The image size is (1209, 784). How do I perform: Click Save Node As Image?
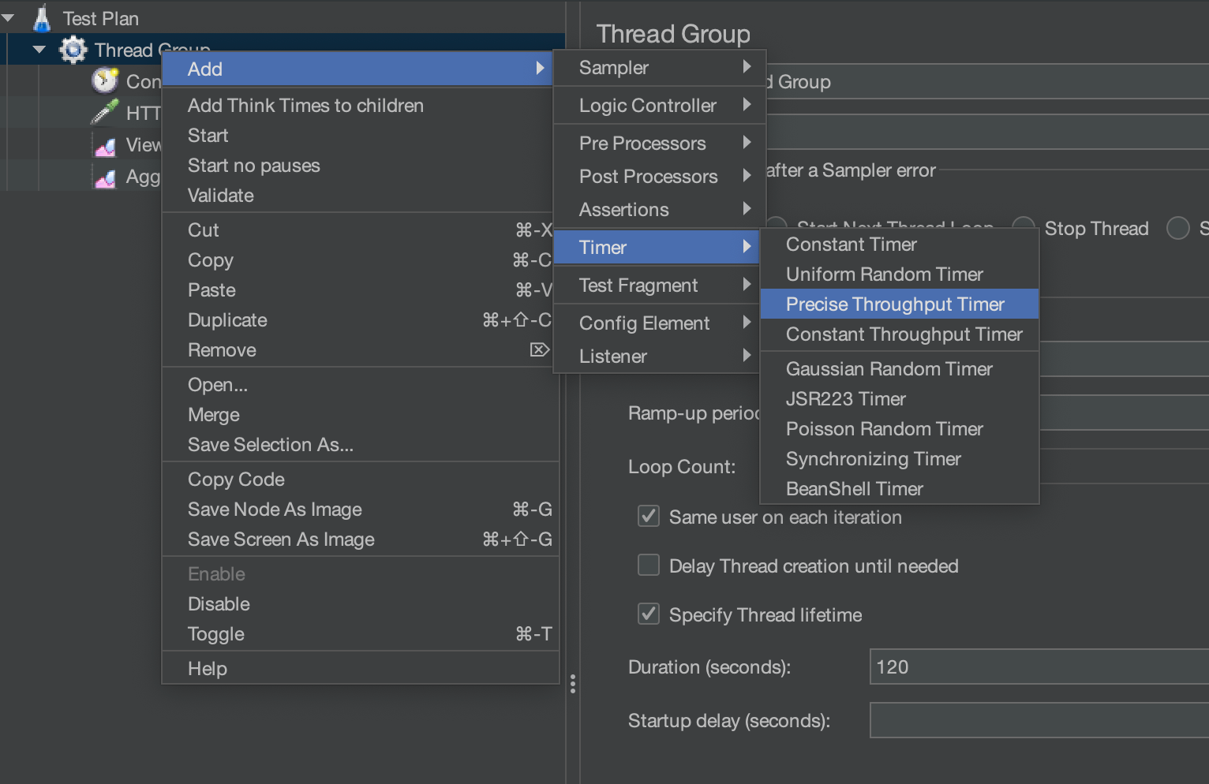click(360, 510)
